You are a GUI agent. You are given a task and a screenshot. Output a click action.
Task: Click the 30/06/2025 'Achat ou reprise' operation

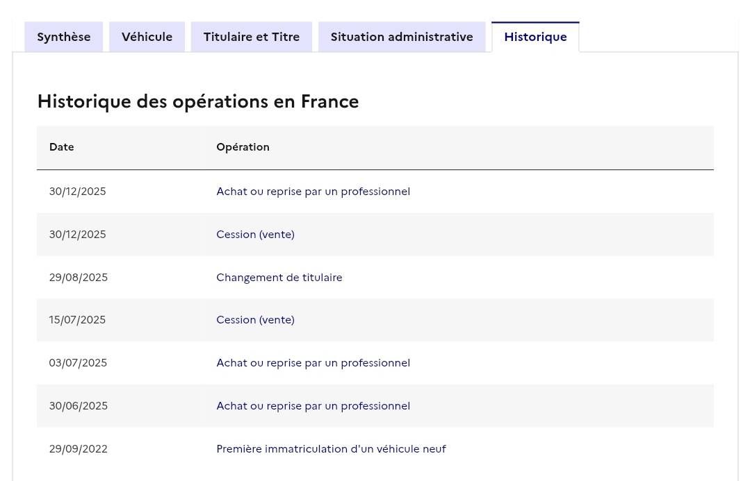[x=313, y=406]
